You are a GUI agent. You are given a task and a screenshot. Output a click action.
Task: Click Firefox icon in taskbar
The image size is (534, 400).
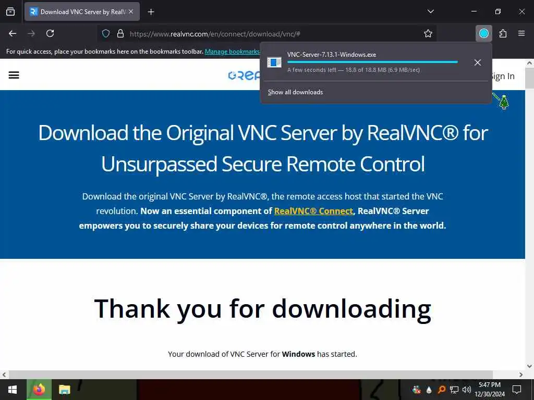39,390
